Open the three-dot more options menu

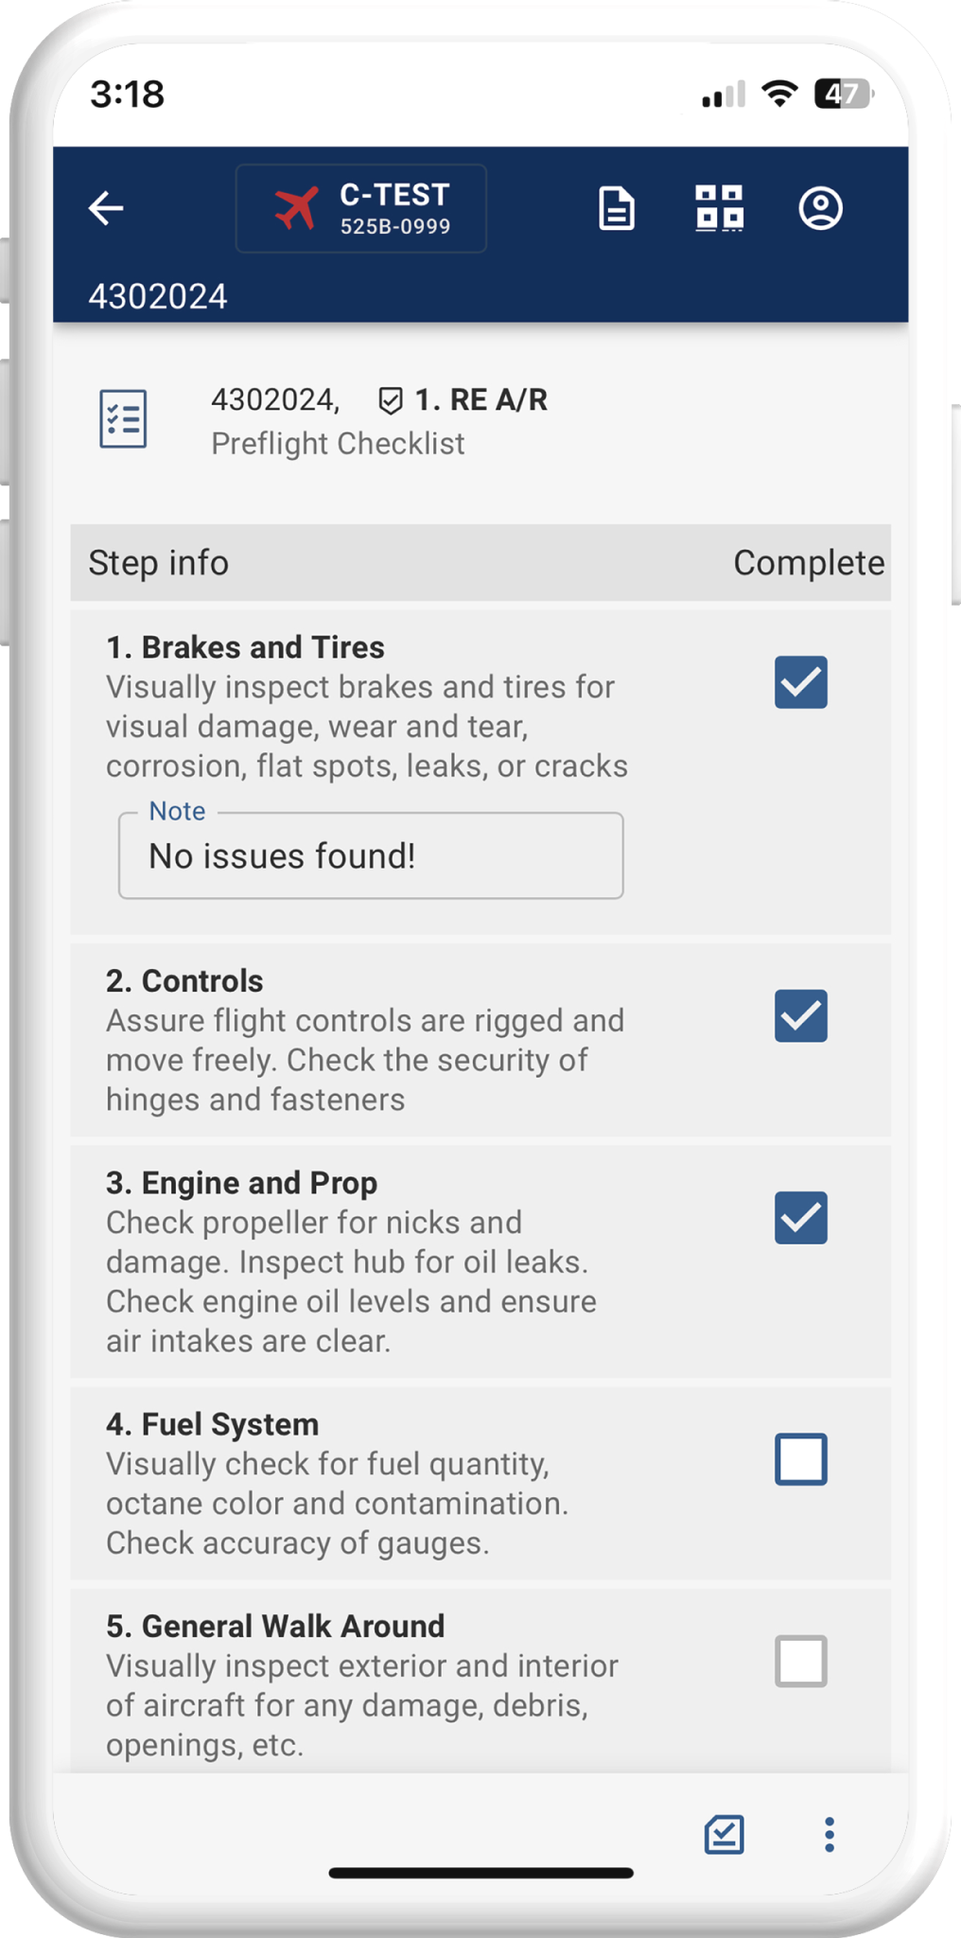[x=830, y=1835]
